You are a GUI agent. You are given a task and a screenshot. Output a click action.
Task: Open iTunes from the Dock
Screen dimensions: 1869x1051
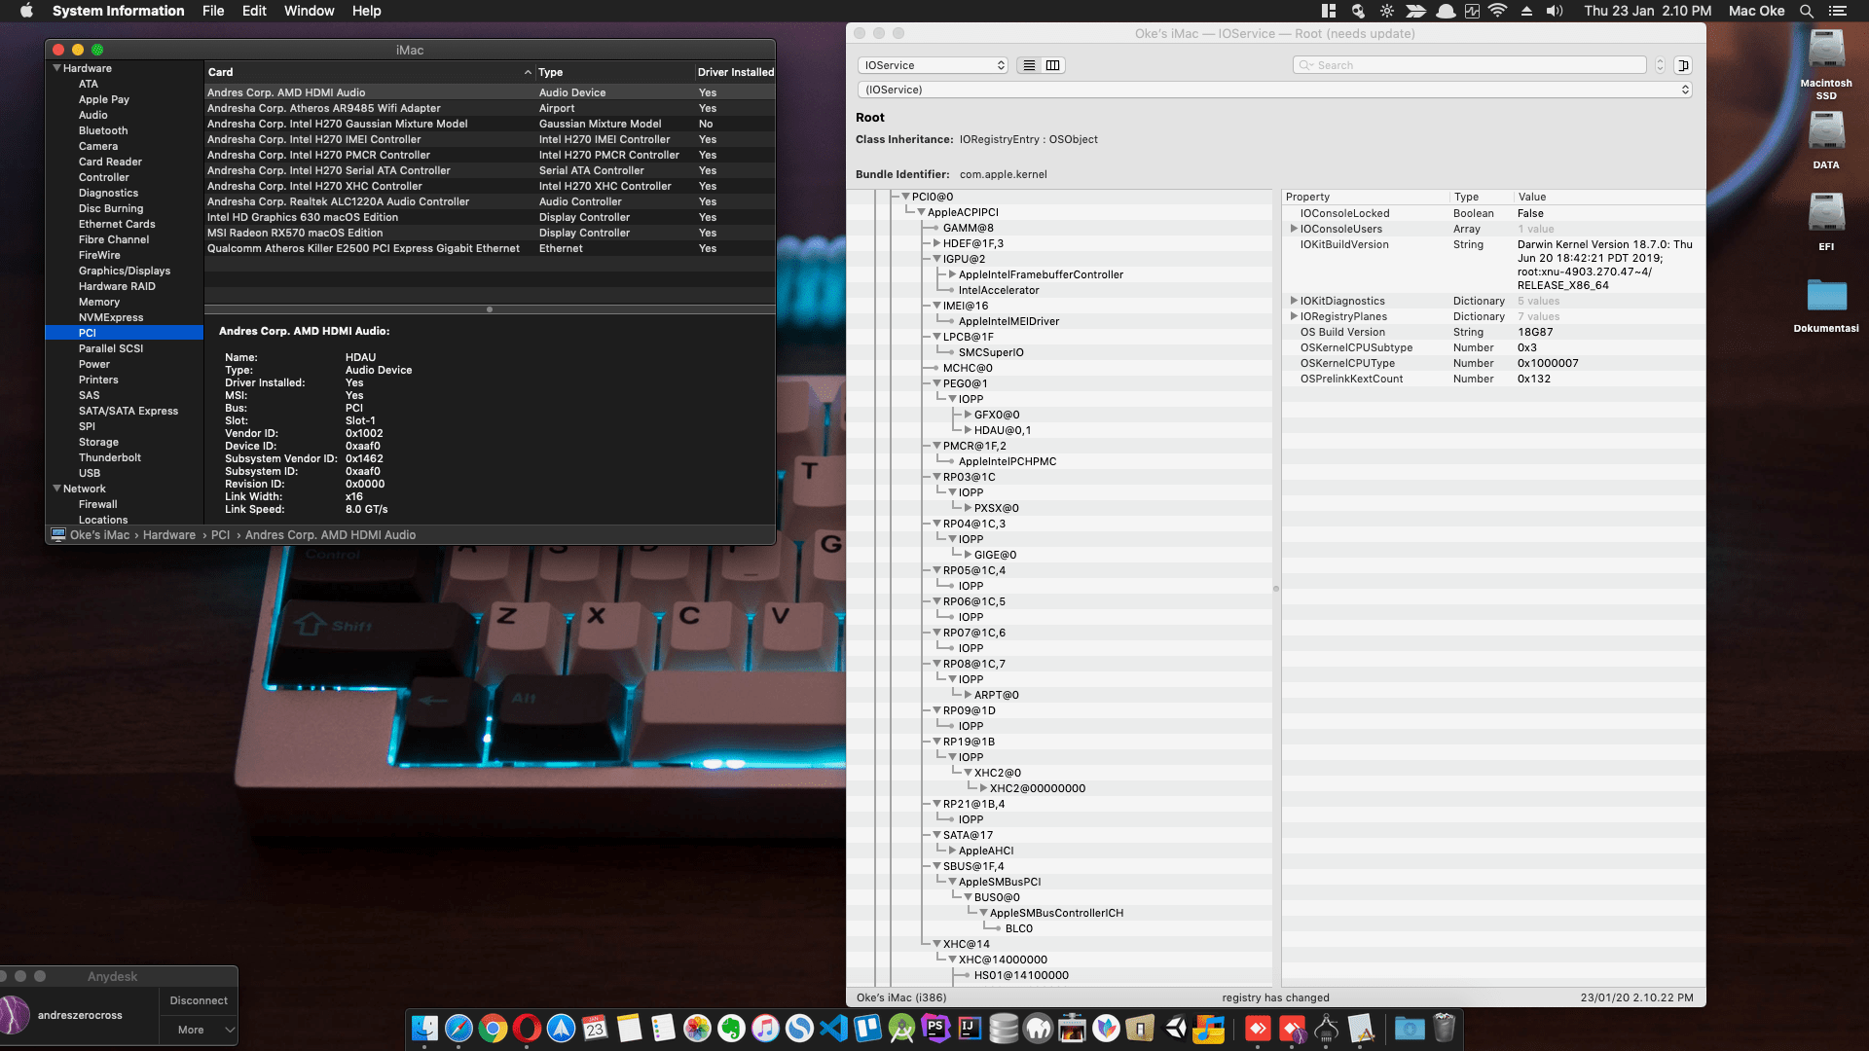765,1028
